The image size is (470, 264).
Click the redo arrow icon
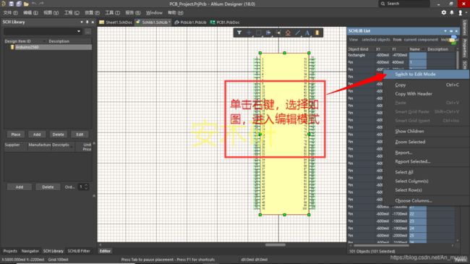click(41, 4)
